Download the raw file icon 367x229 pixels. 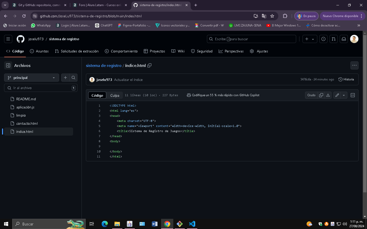328,95
